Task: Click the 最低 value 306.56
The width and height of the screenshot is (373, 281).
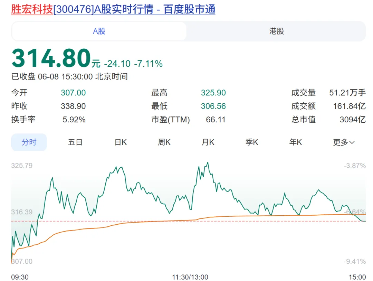Action: pyautogui.click(x=213, y=106)
